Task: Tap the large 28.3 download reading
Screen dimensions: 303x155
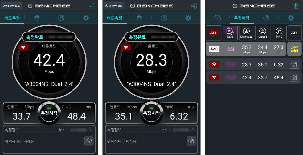Action: [151, 60]
